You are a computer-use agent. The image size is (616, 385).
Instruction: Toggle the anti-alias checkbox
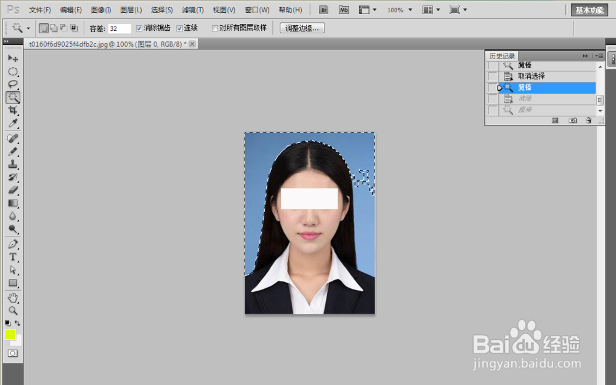(x=139, y=28)
